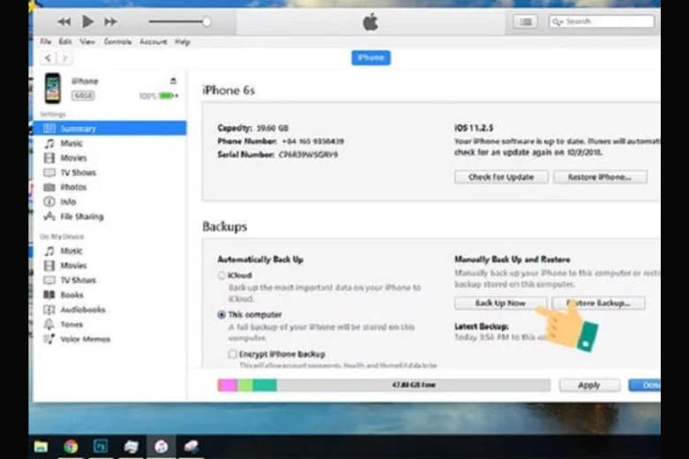Open the rightmost taskbar application icon
This screenshot has width=689, height=459.
[x=191, y=447]
